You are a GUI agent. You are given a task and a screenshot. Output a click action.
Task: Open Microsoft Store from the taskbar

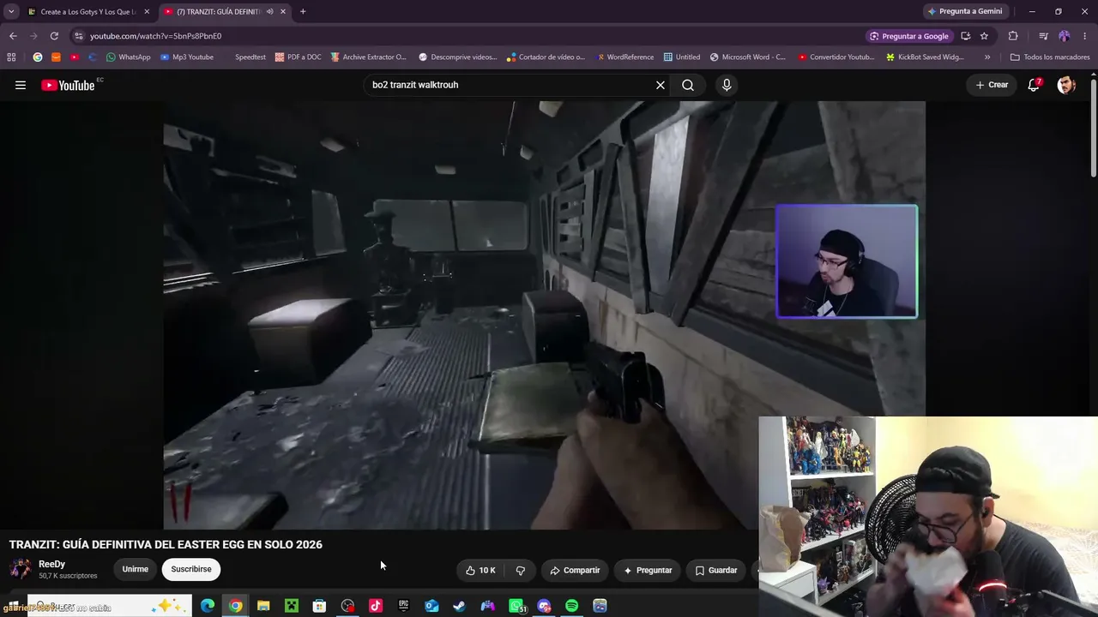click(319, 606)
